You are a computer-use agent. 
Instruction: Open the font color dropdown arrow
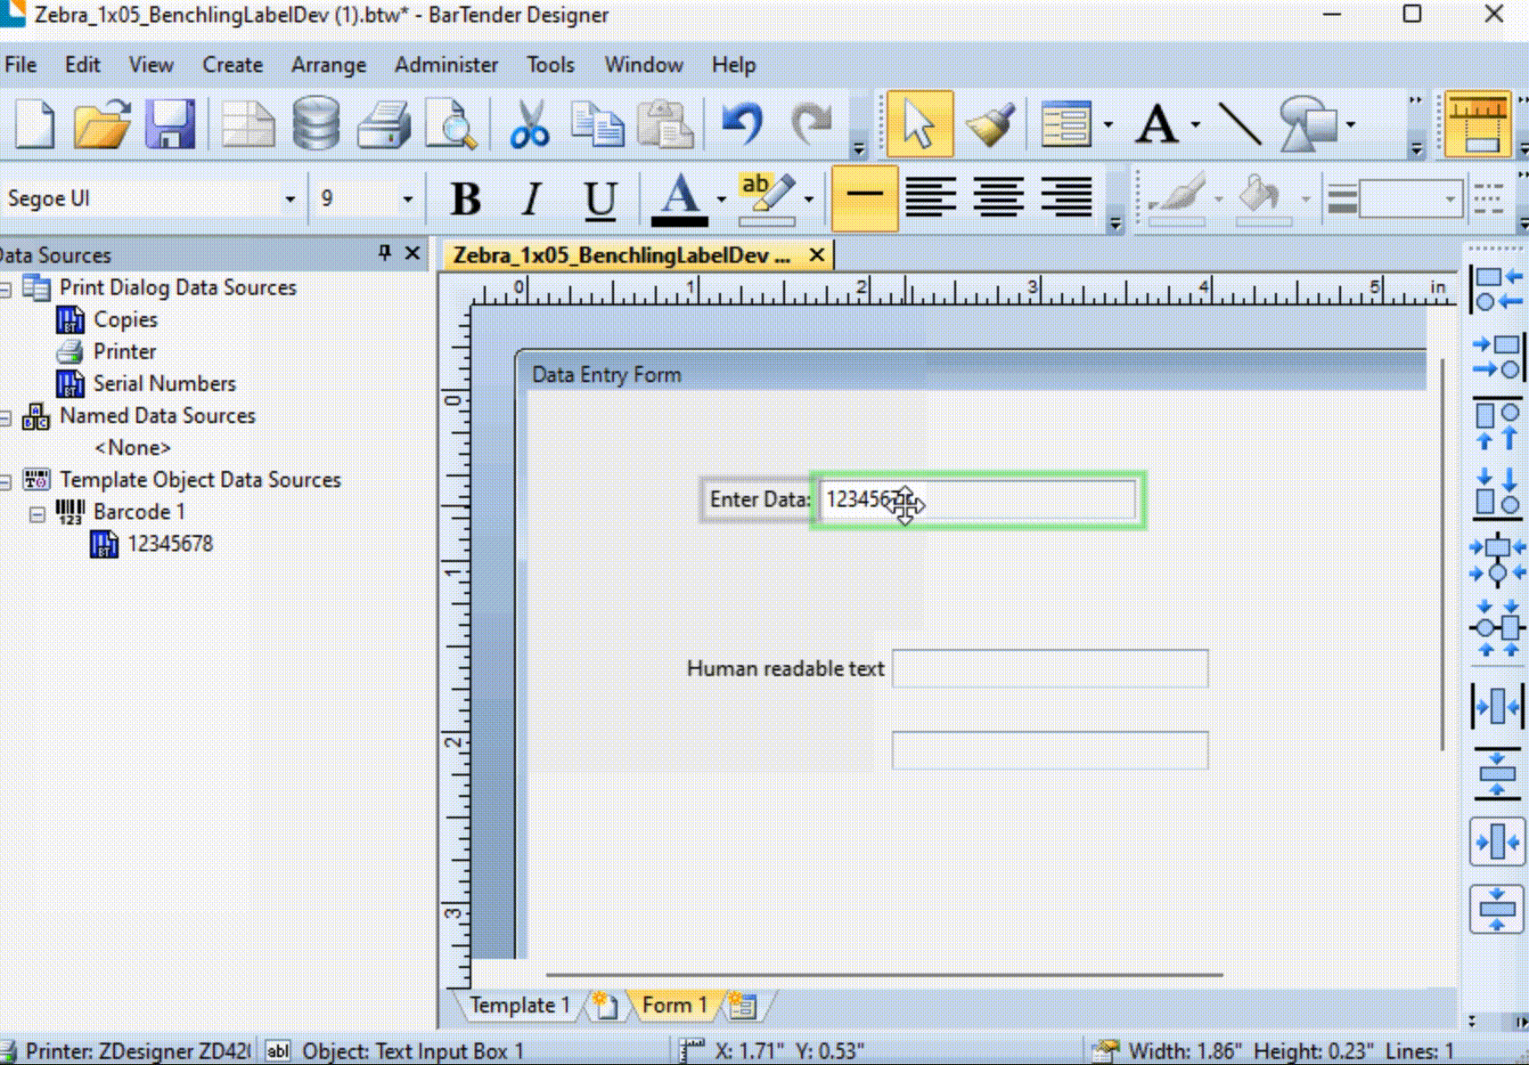tap(721, 199)
